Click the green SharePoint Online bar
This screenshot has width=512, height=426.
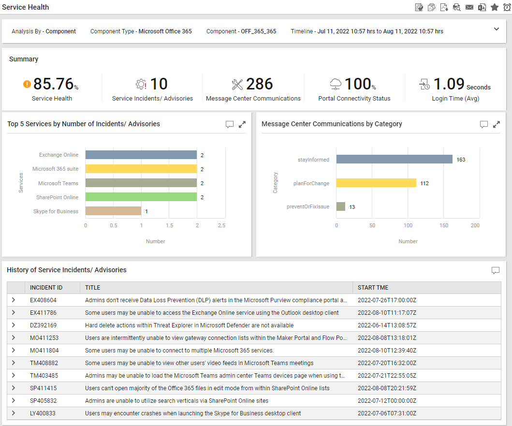[141, 197]
